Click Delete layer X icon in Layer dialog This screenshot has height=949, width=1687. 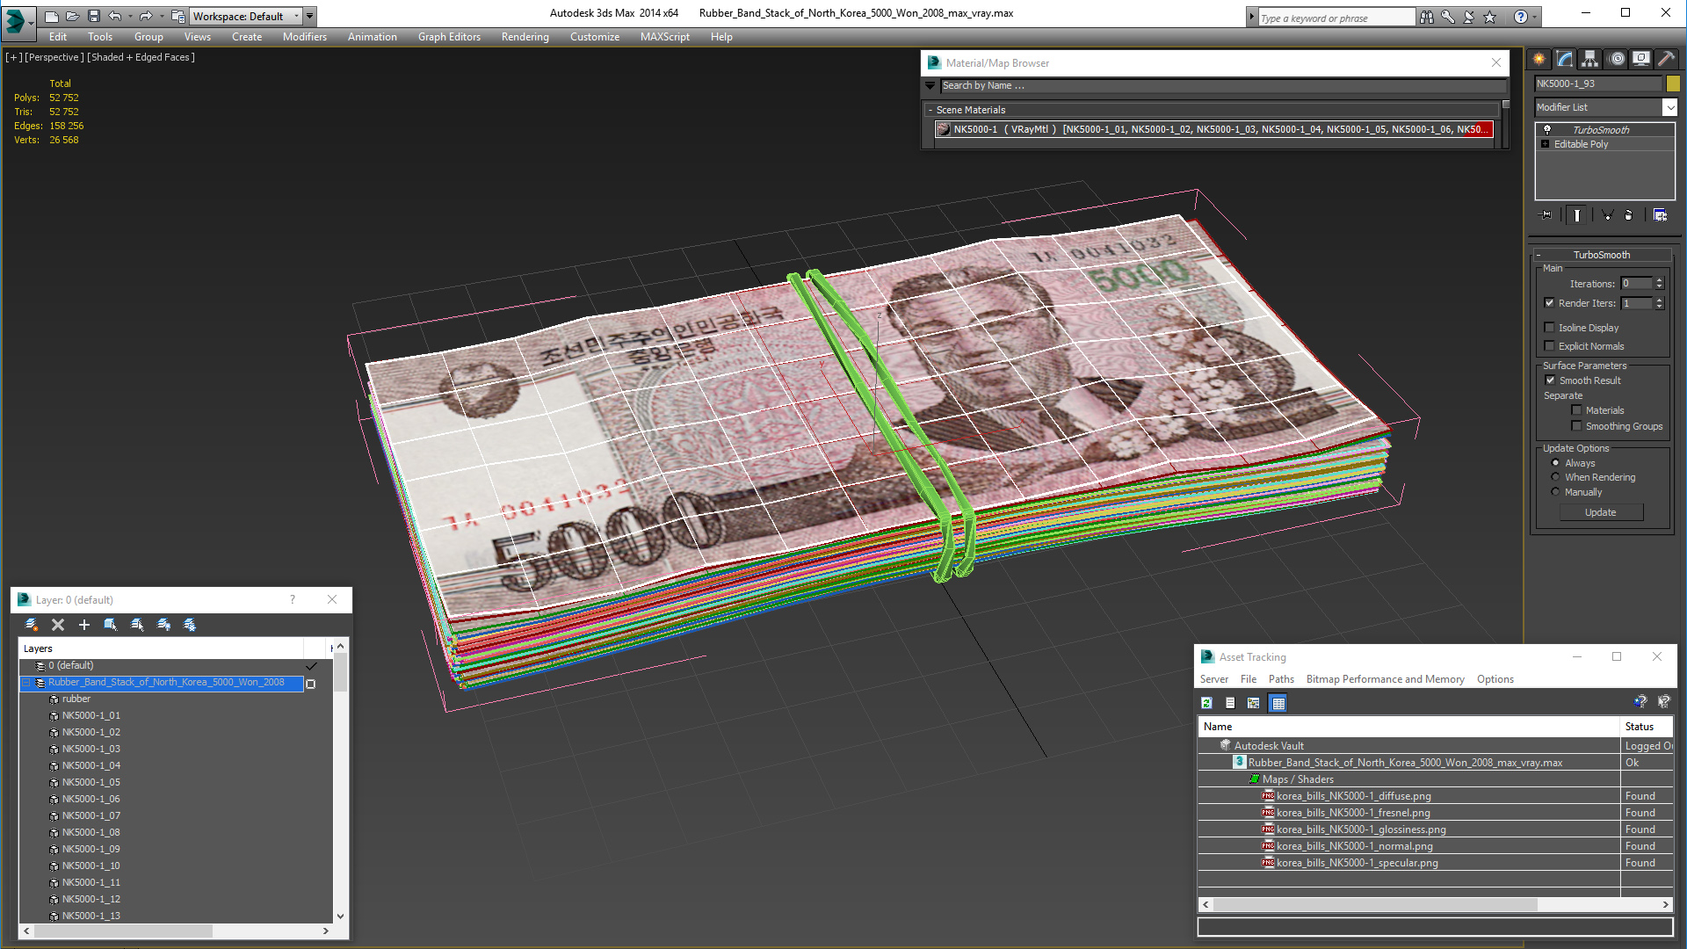coord(58,625)
